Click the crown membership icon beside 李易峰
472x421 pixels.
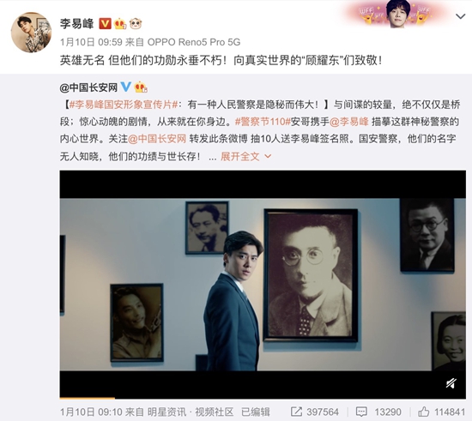[x=120, y=23]
